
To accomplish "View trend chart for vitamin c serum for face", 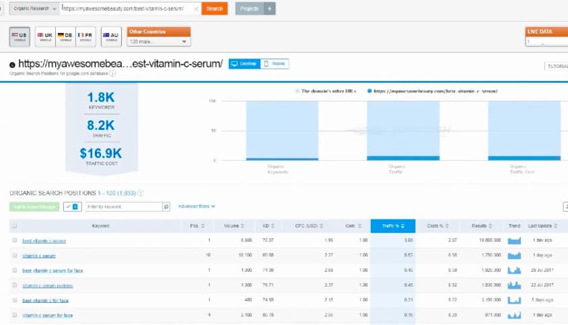I will click(514, 315).
